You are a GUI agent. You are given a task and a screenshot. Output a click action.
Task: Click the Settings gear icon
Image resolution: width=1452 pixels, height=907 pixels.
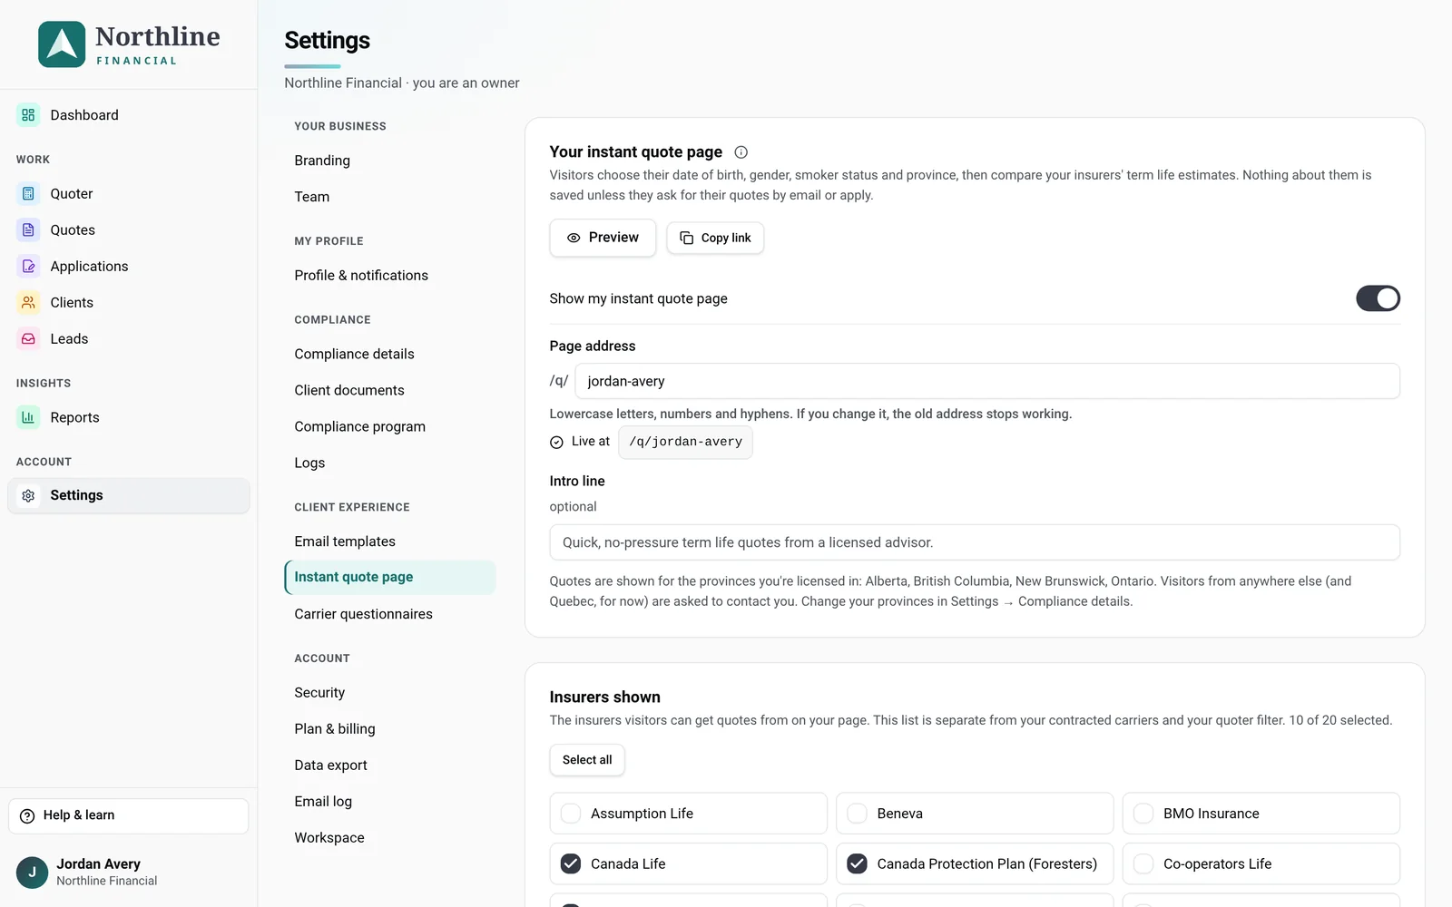(28, 496)
